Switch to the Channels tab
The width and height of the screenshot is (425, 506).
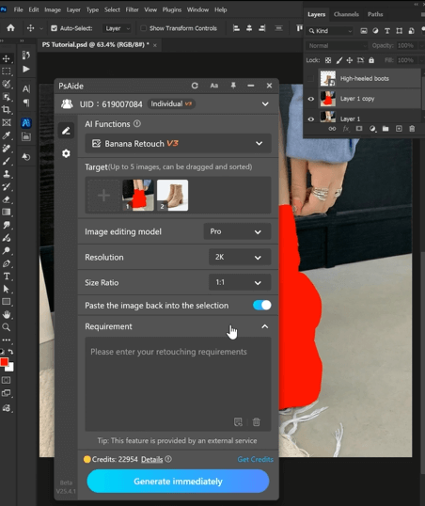pyautogui.click(x=346, y=14)
